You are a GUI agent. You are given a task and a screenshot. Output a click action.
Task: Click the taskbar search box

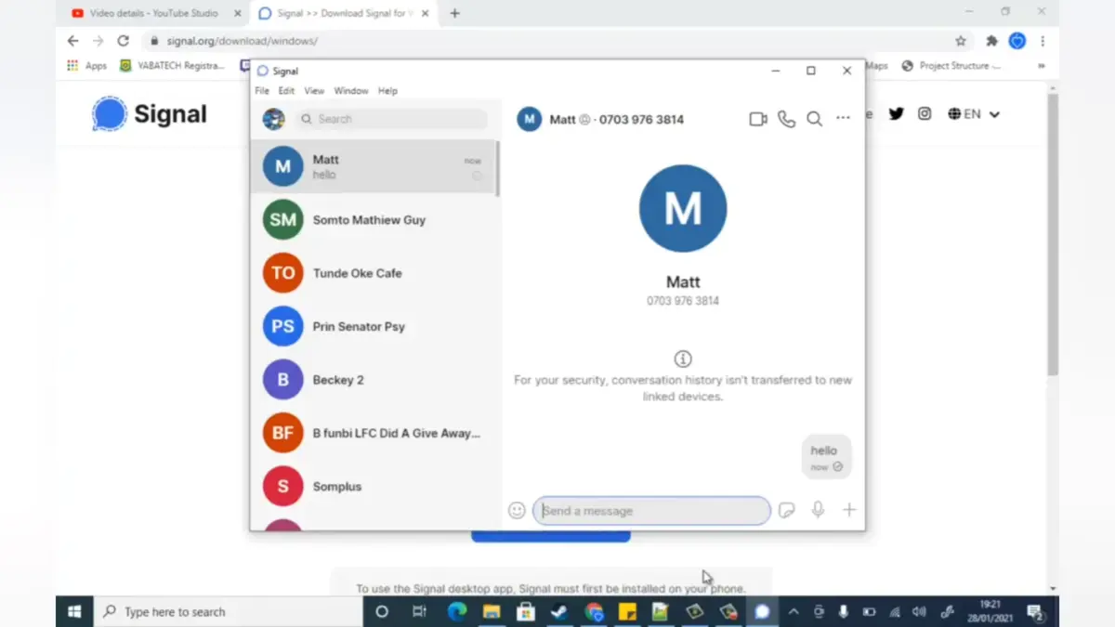click(228, 611)
